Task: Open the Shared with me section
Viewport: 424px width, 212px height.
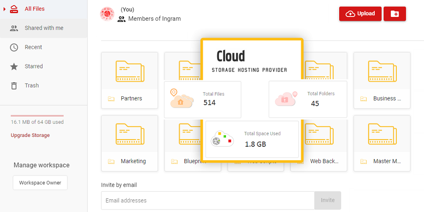Action: 44,28
